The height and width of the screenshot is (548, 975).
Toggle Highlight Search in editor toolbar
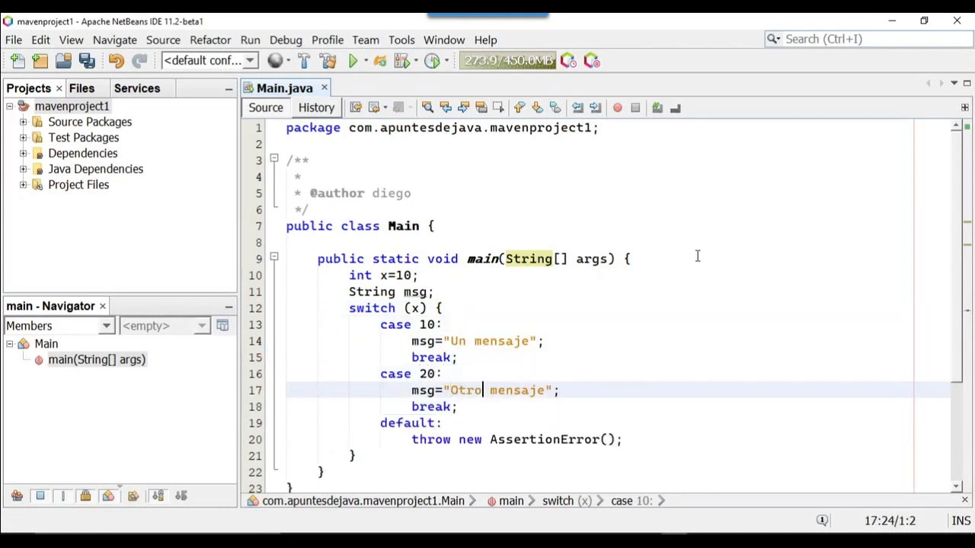(x=481, y=108)
